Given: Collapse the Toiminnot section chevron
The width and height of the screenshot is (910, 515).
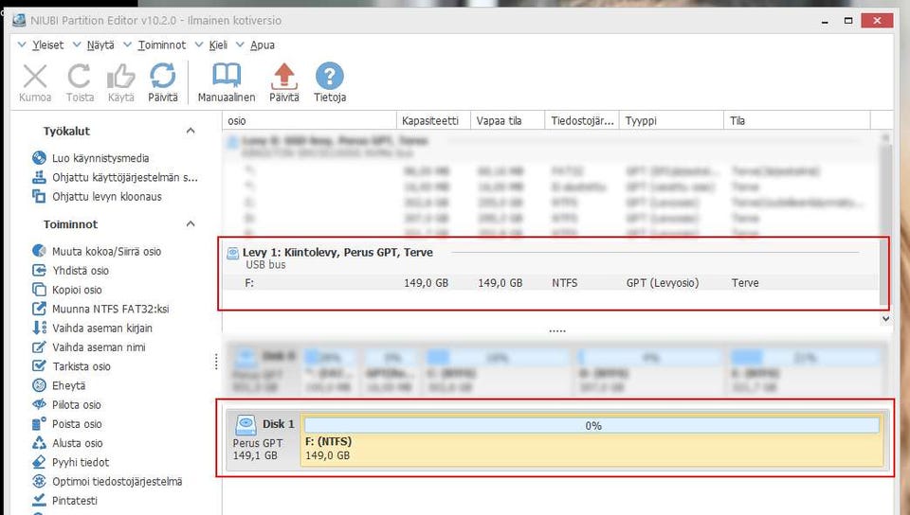Looking at the screenshot, I should pyautogui.click(x=191, y=223).
